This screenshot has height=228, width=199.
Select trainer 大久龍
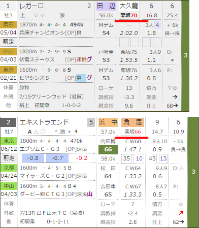click(129, 6)
